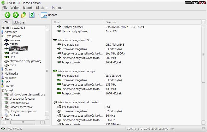Screen dimensions: 207x132
Task: Open Zasoby sprzętowe page
Action: 21,107
